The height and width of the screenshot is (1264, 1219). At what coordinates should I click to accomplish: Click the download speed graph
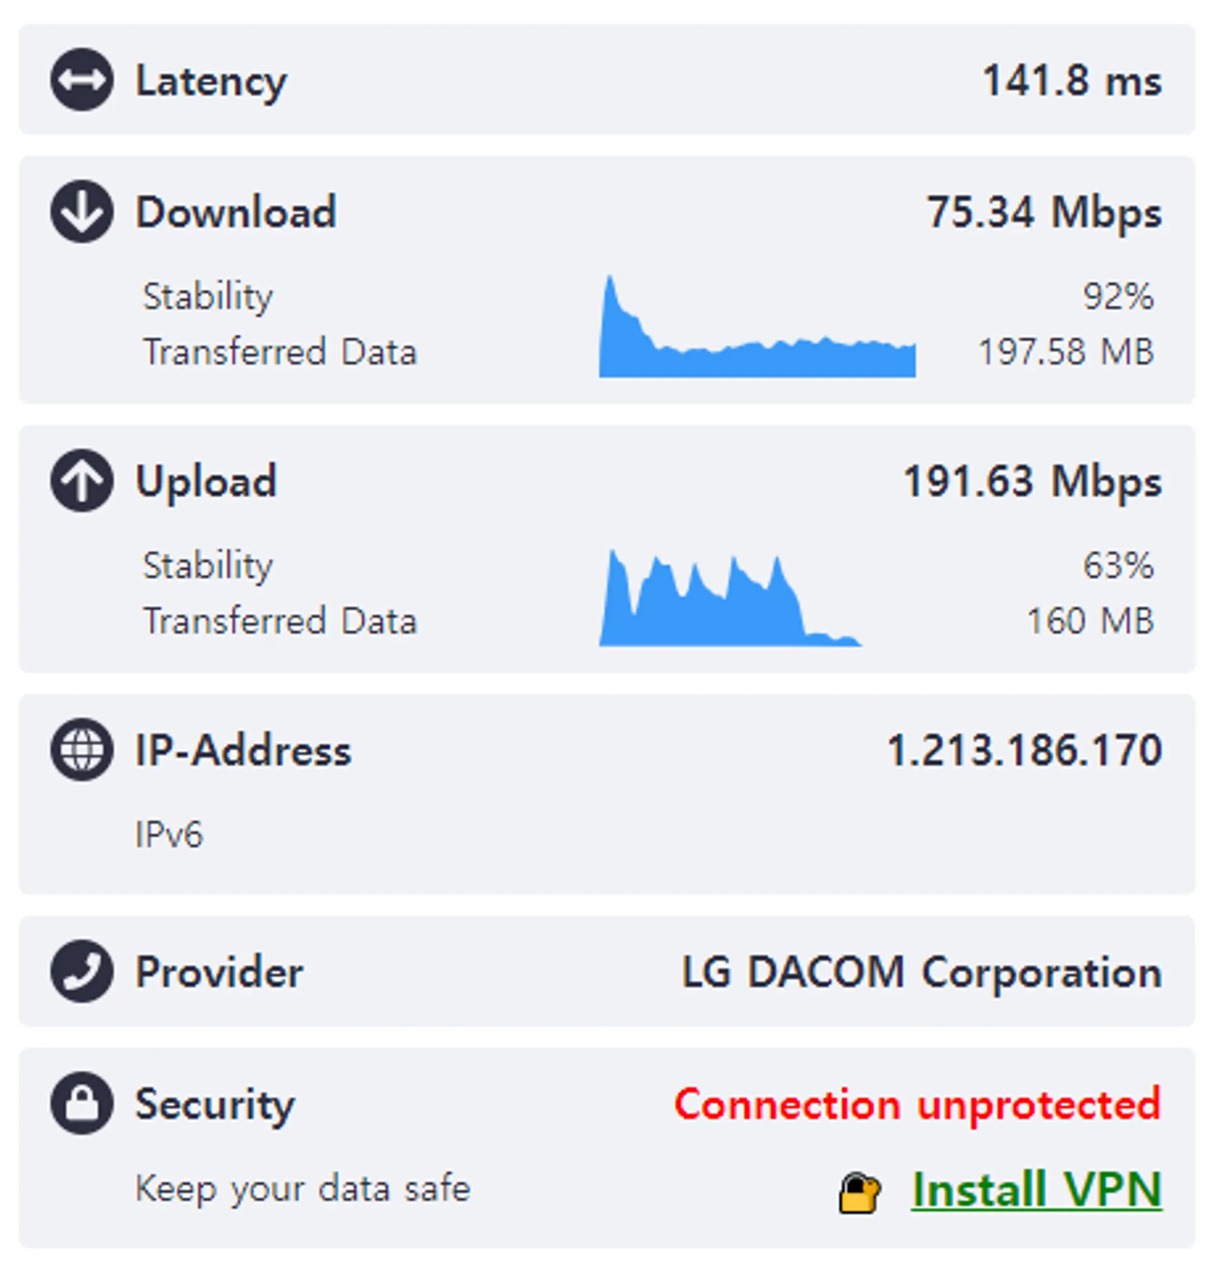[x=756, y=335]
